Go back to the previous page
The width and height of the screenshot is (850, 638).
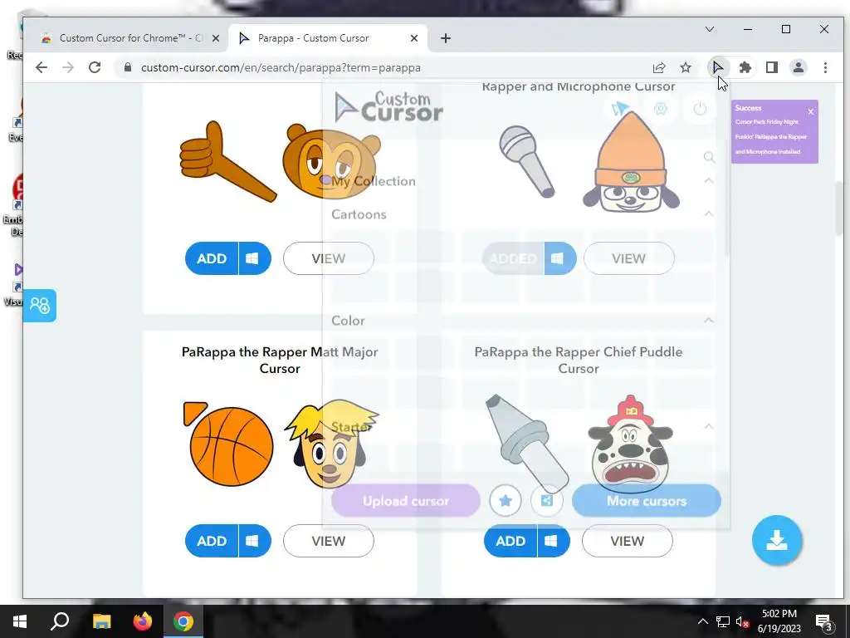(x=42, y=67)
